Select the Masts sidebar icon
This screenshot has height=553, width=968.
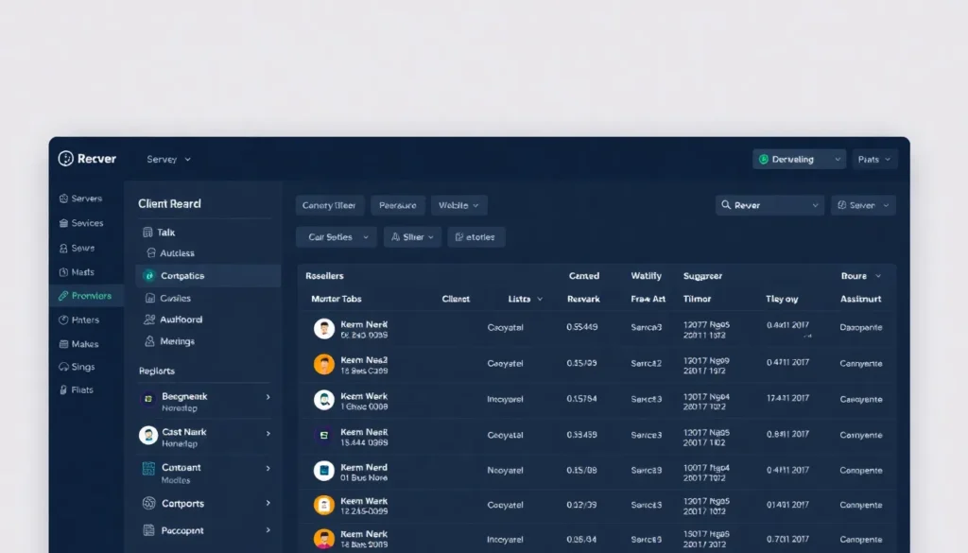coord(63,272)
